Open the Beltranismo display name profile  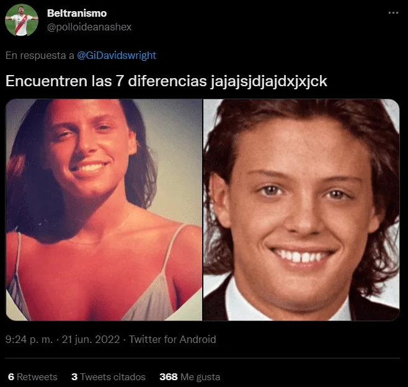point(77,13)
